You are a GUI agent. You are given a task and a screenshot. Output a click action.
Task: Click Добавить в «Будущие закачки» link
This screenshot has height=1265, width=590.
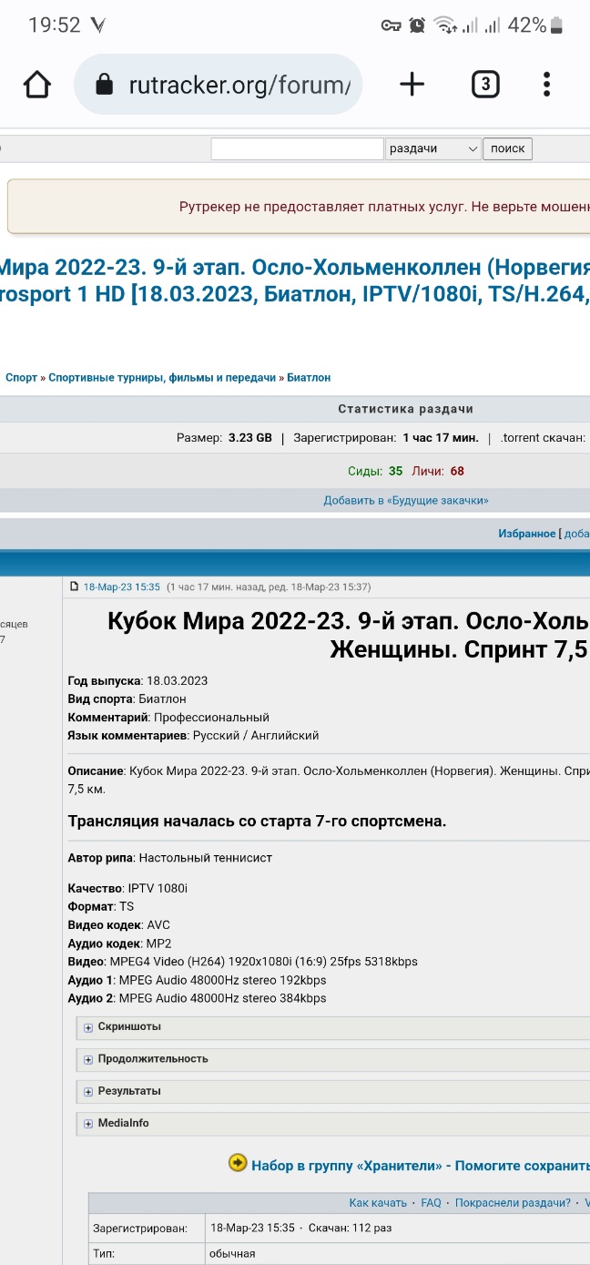click(405, 500)
